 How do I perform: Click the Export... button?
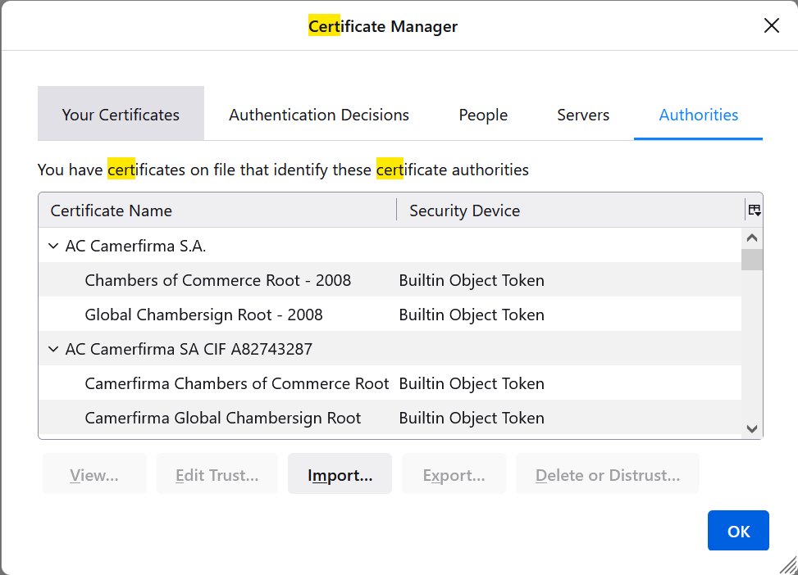pos(454,473)
